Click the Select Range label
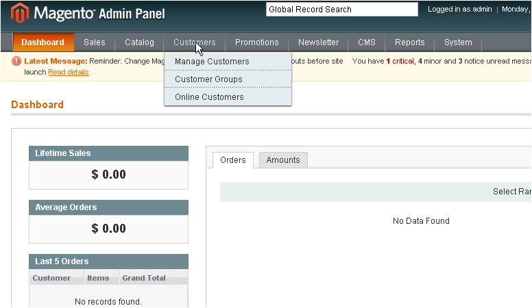532x308 pixels. tap(512, 192)
